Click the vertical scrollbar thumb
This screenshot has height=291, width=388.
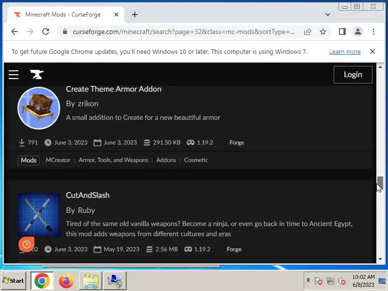(x=380, y=183)
